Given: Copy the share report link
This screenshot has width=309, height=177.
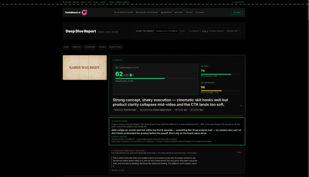Looking at the screenshot, I should coord(183,31).
